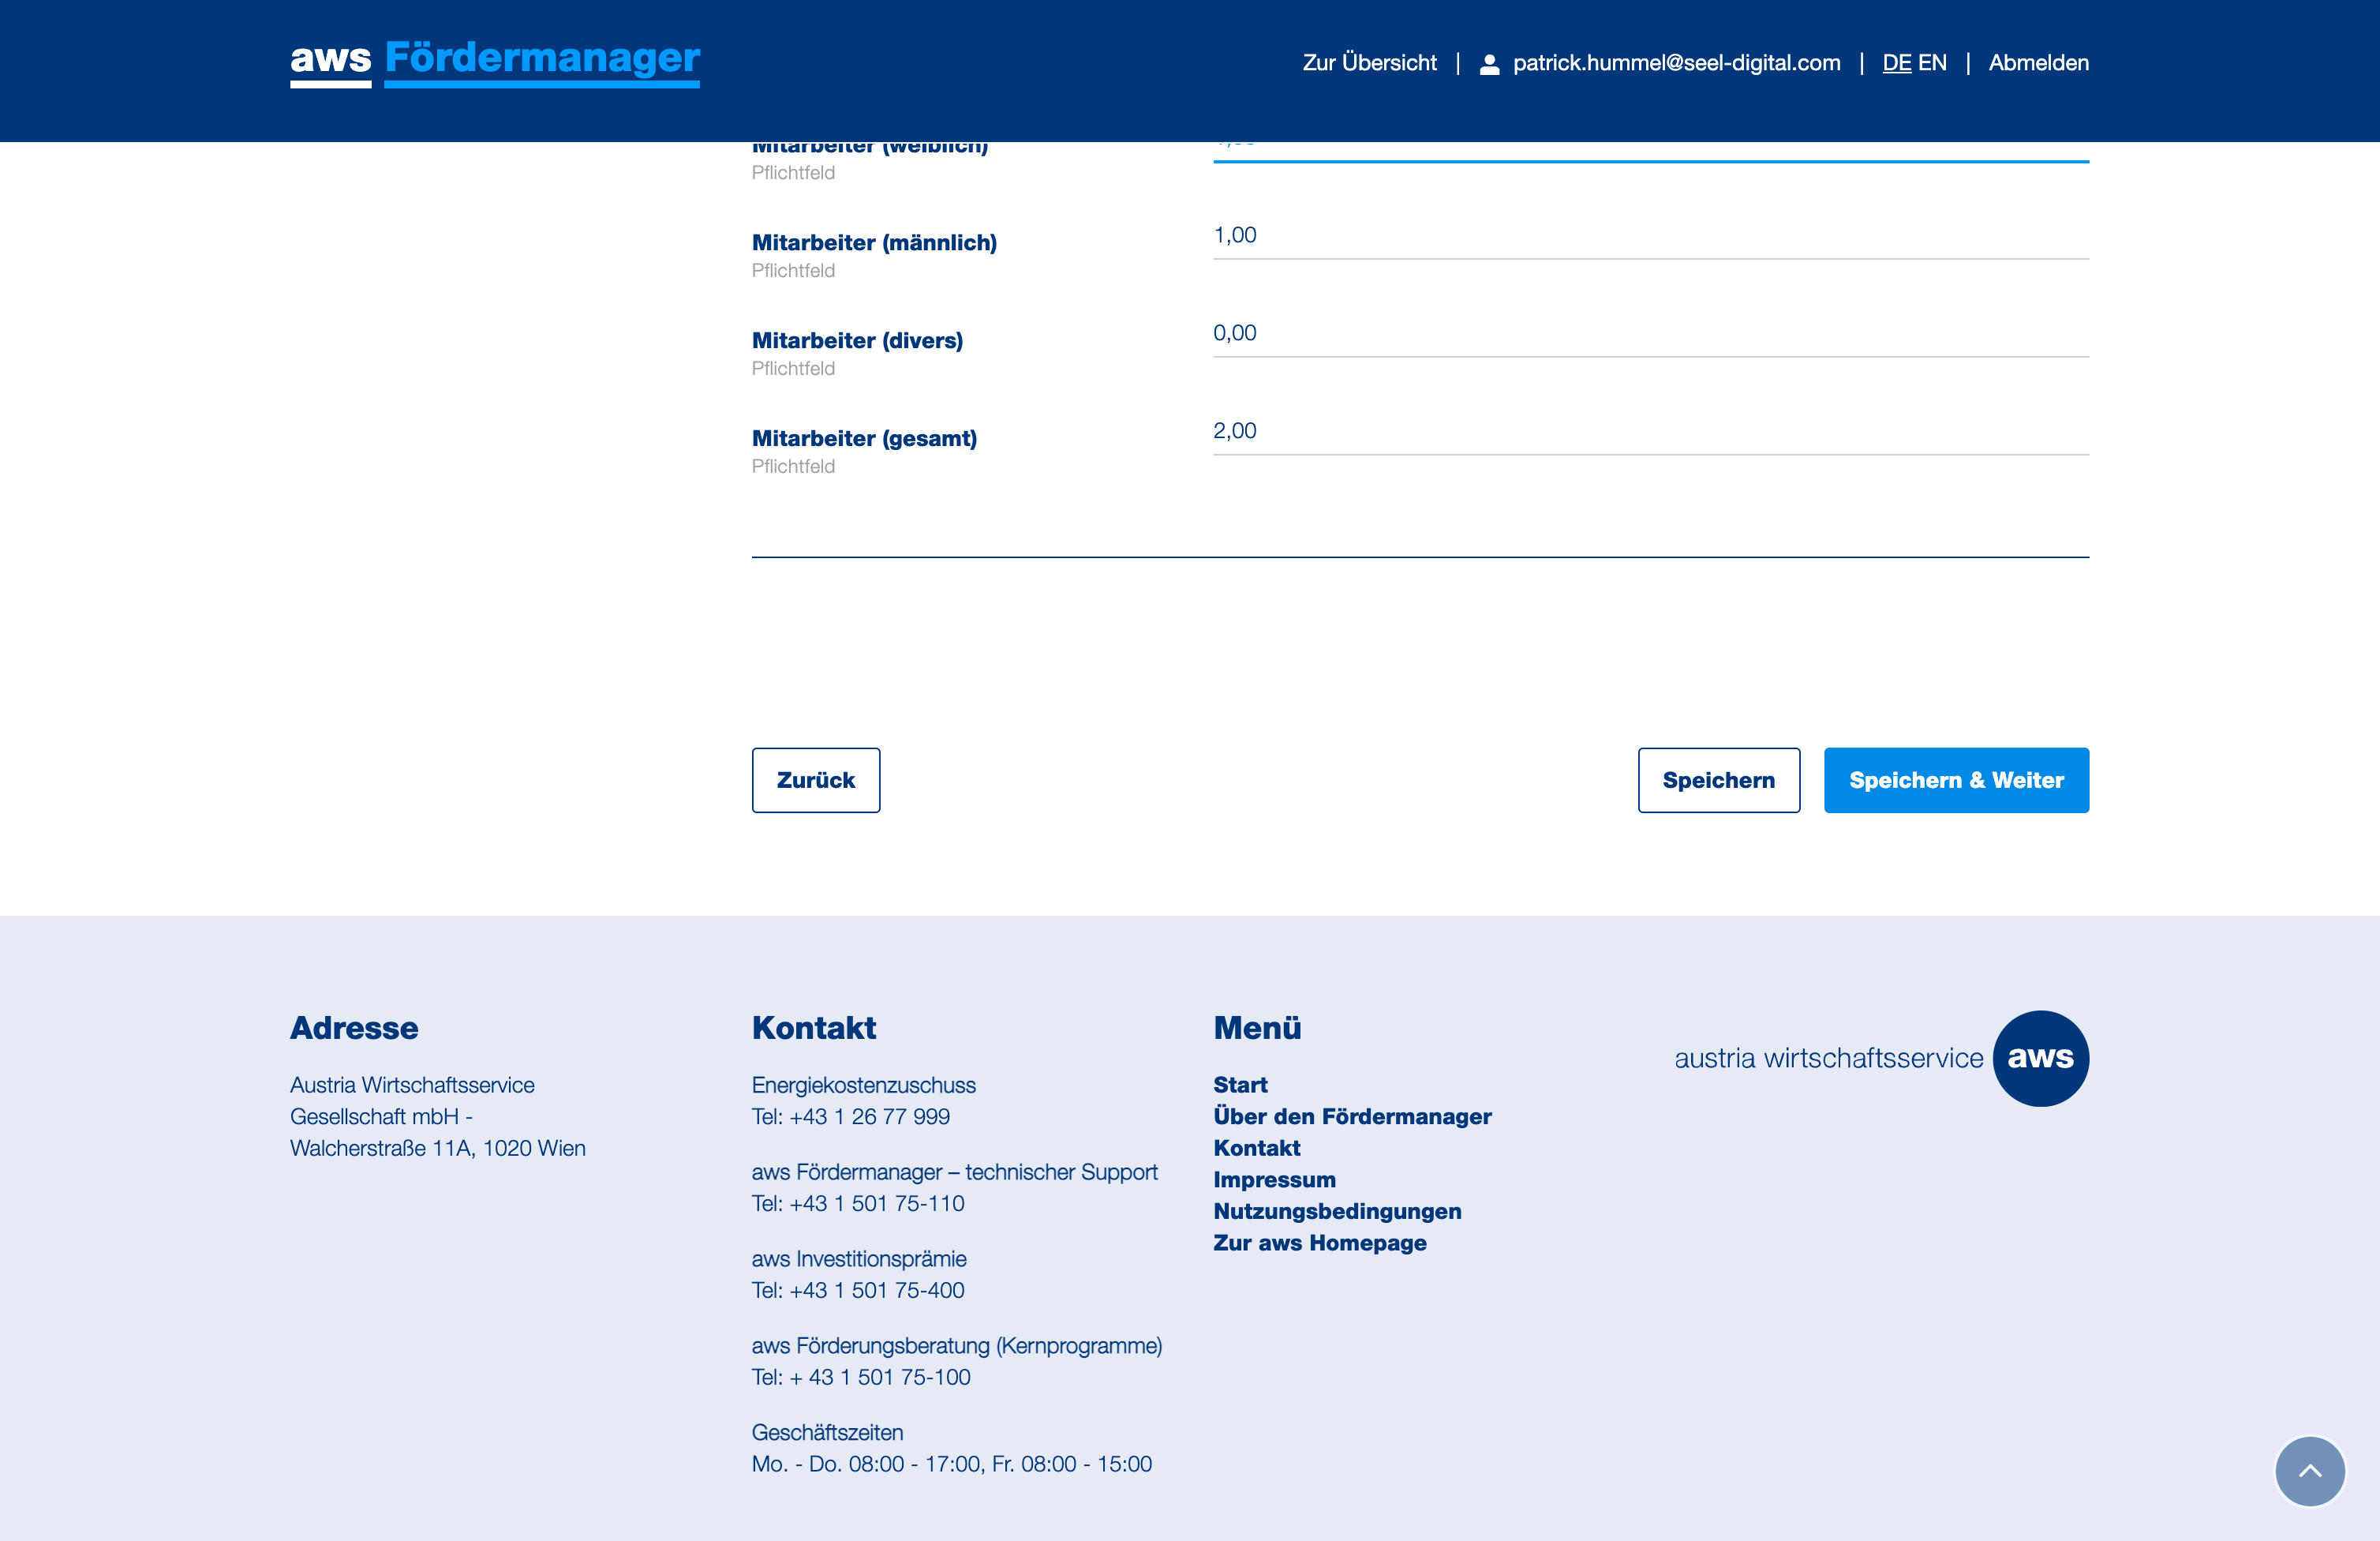
Task: Switch language to DE
Action: 1896,63
